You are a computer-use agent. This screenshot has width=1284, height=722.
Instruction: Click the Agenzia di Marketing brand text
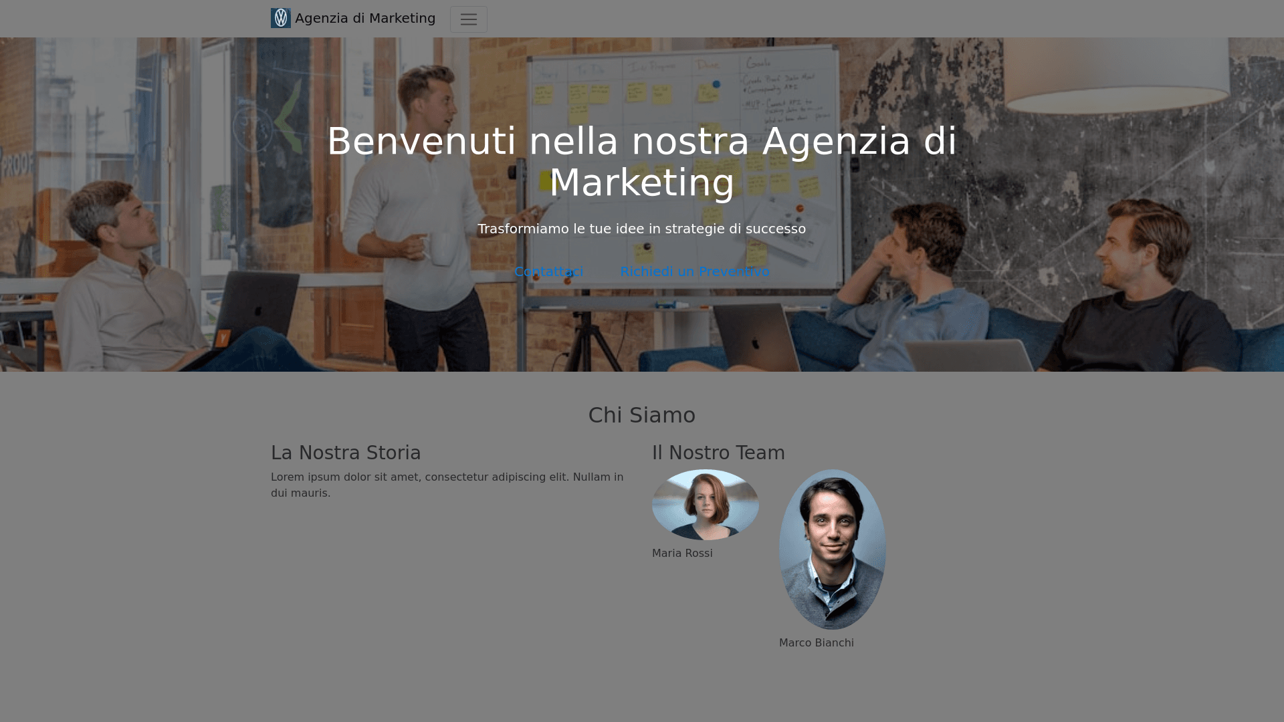tap(365, 18)
